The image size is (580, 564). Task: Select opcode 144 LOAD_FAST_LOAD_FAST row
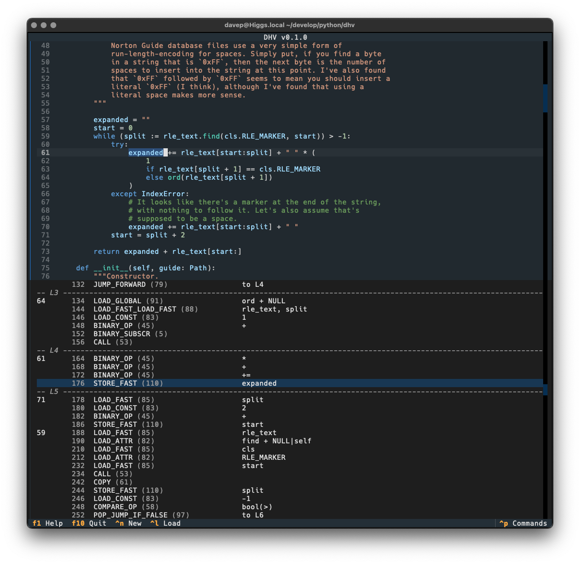pos(290,309)
